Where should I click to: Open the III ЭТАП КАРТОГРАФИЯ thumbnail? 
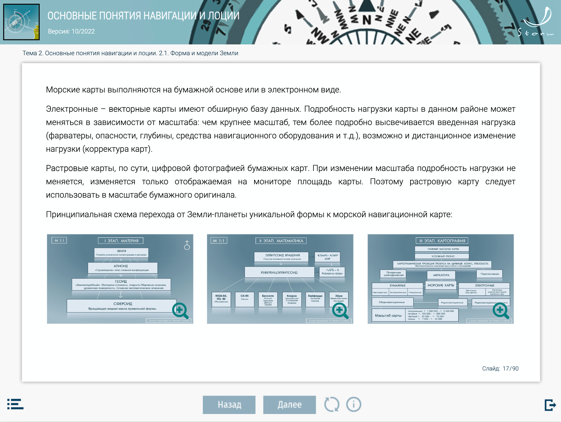coord(441,279)
